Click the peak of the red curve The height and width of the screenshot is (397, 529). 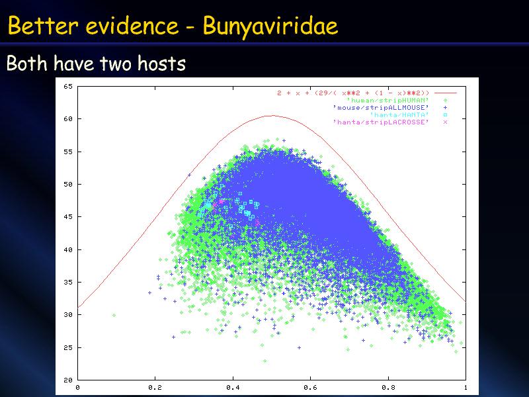click(x=271, y=116)
